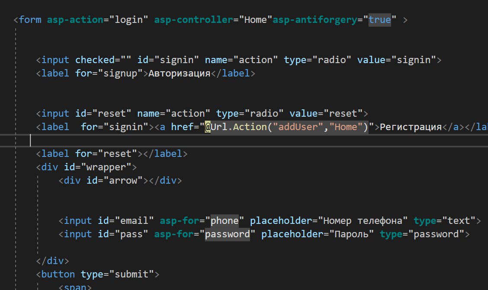Click the for="signin" attribute

point(115,127)
